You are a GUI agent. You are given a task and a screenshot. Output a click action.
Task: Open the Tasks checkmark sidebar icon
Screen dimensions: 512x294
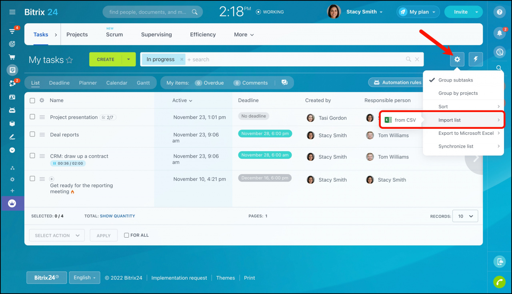(12, 70)
